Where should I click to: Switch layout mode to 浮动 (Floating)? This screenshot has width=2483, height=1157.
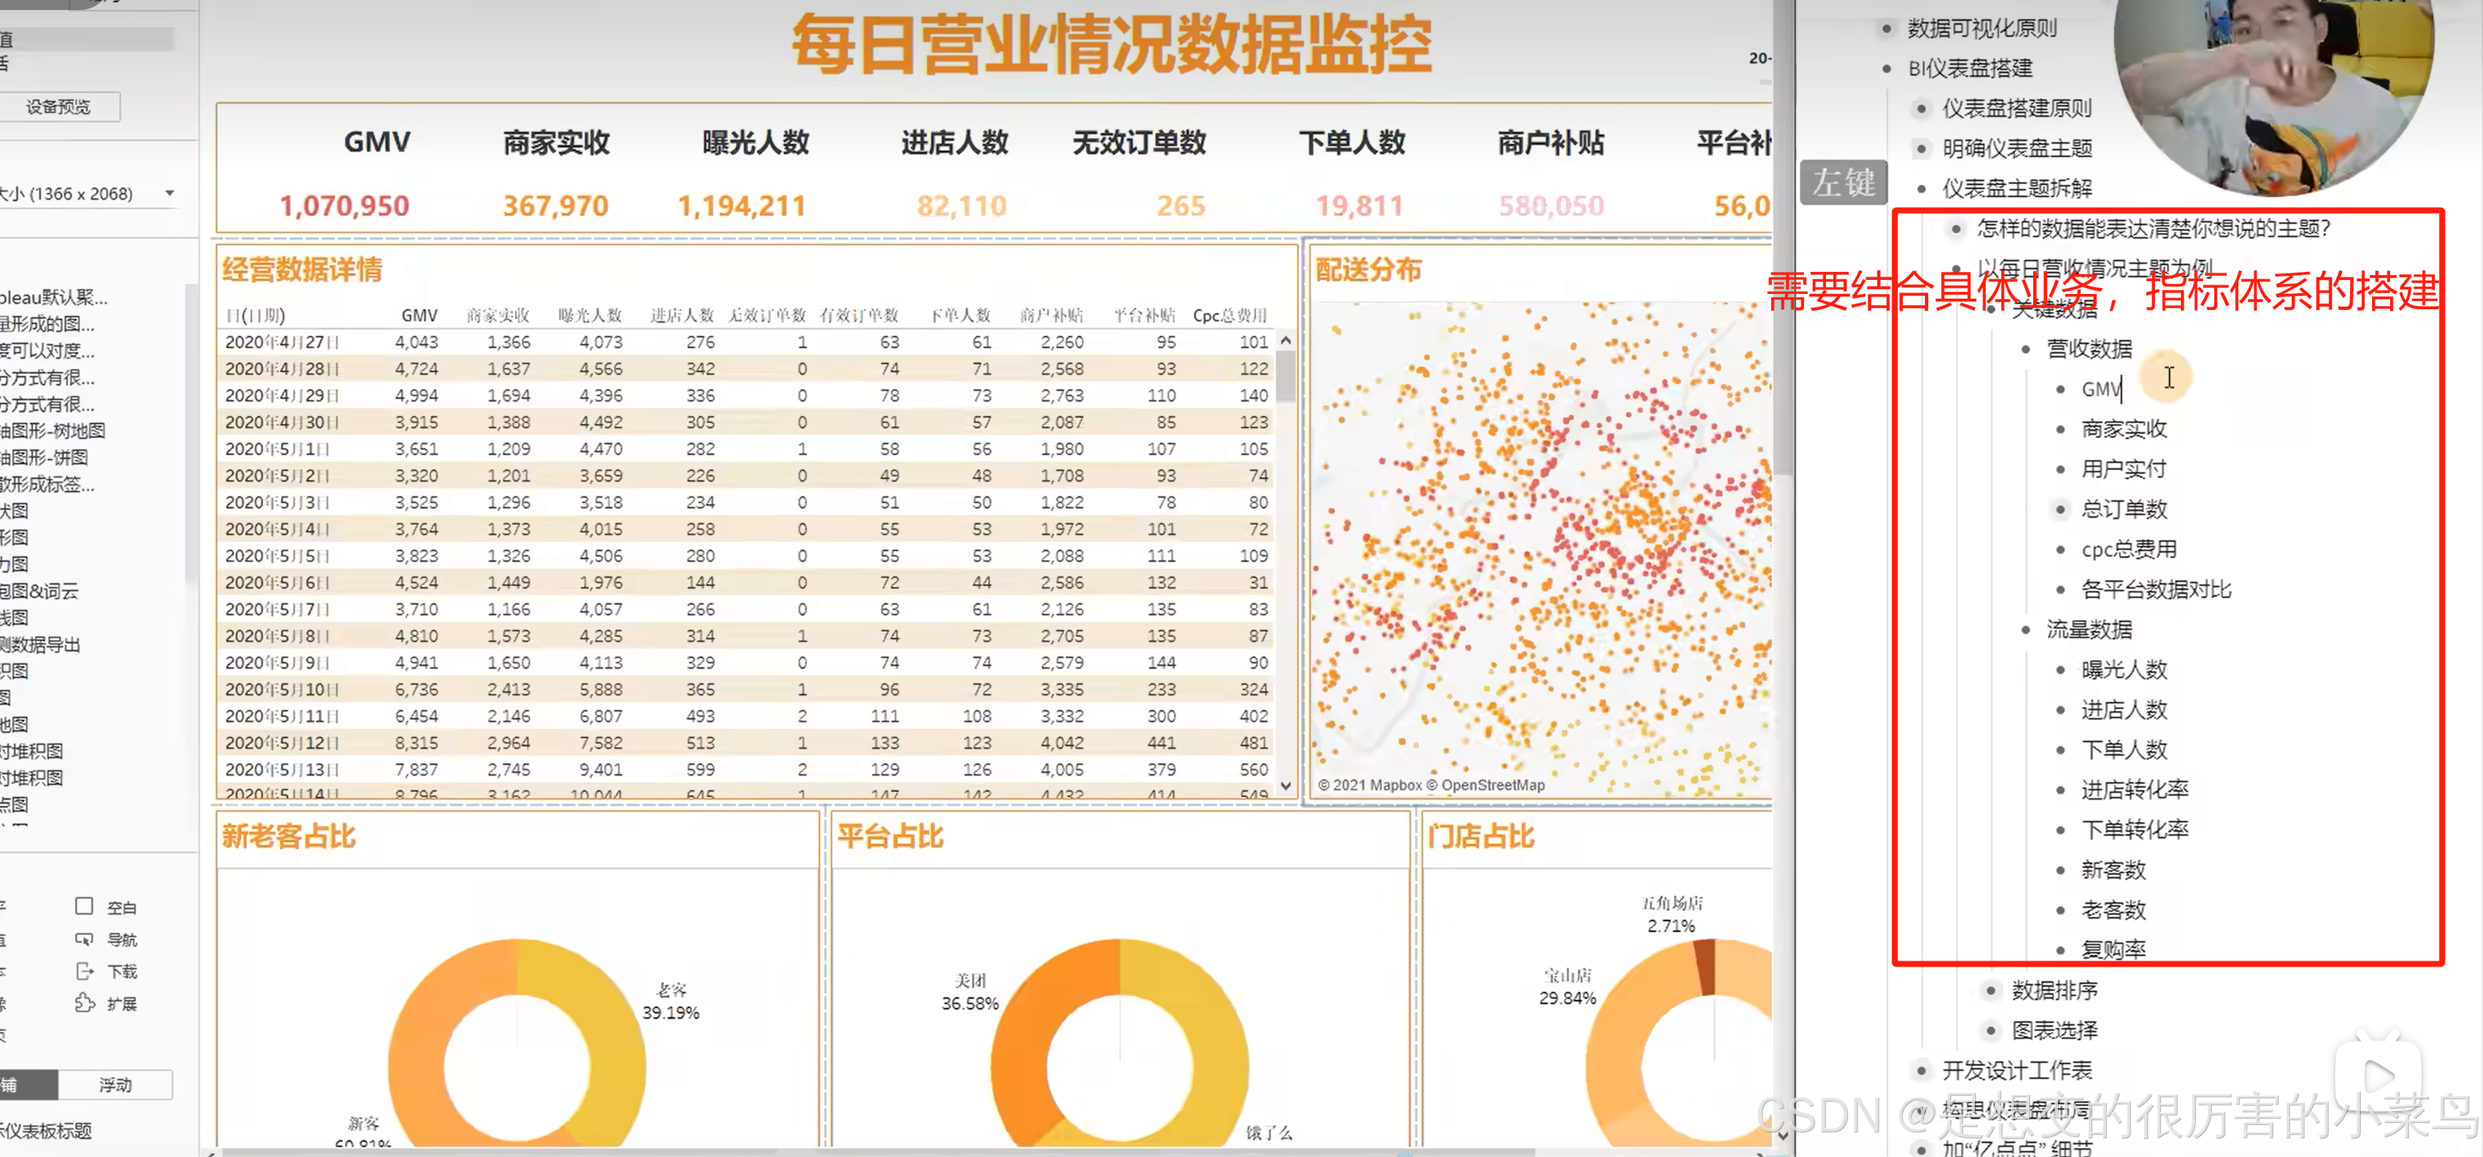115,1084
